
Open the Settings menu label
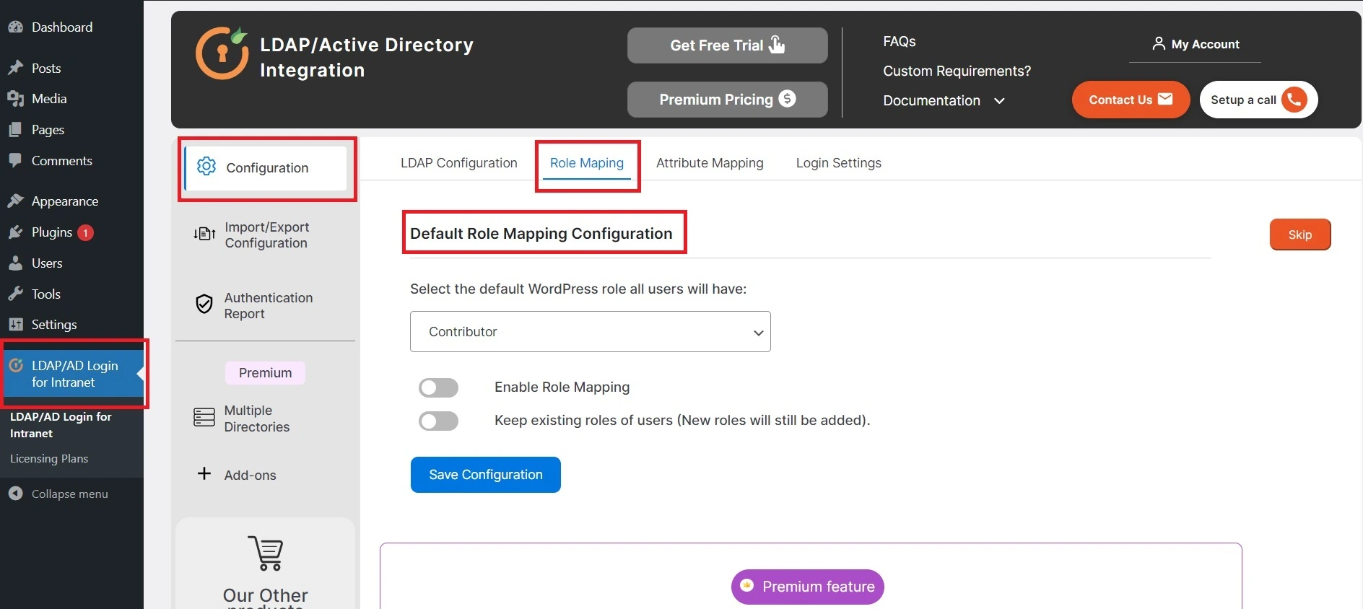(x=54, y=325)
